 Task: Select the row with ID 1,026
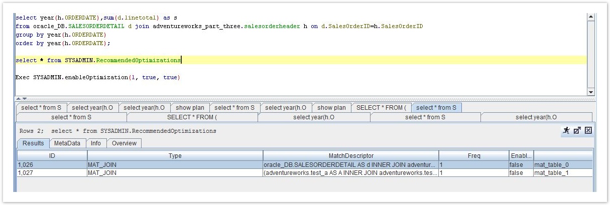[52, 165]
